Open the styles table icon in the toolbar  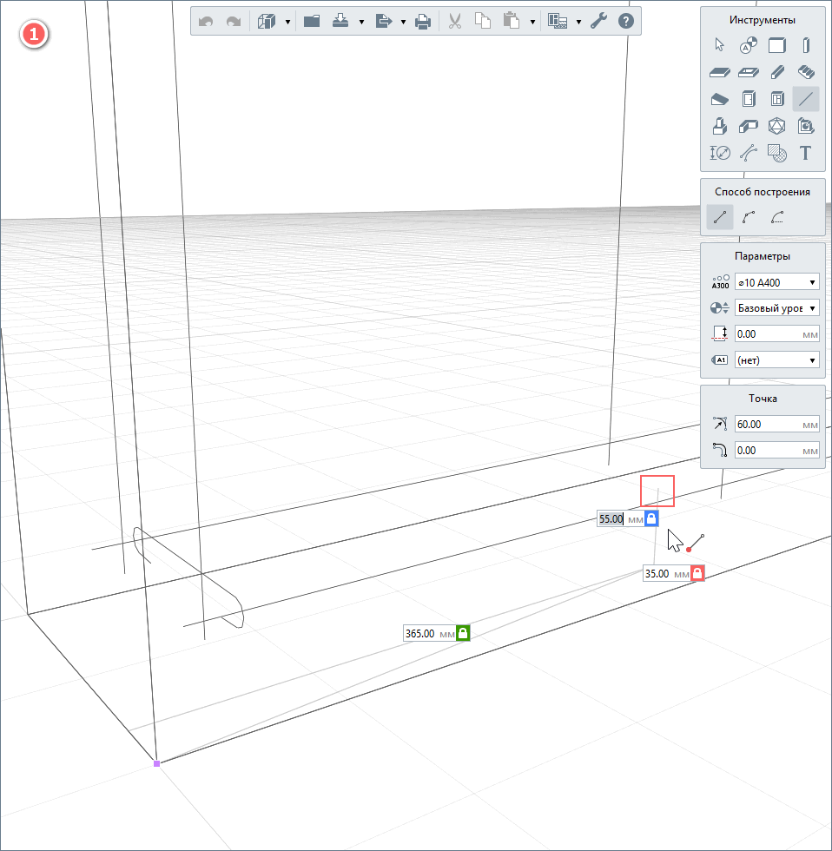click(x=558, y=21)
